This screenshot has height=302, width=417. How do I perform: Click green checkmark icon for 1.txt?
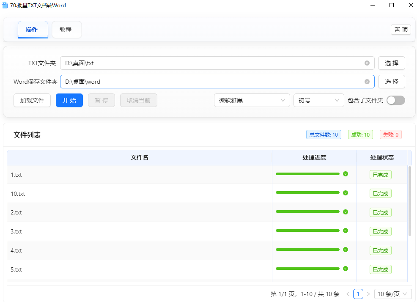point(346,174)
